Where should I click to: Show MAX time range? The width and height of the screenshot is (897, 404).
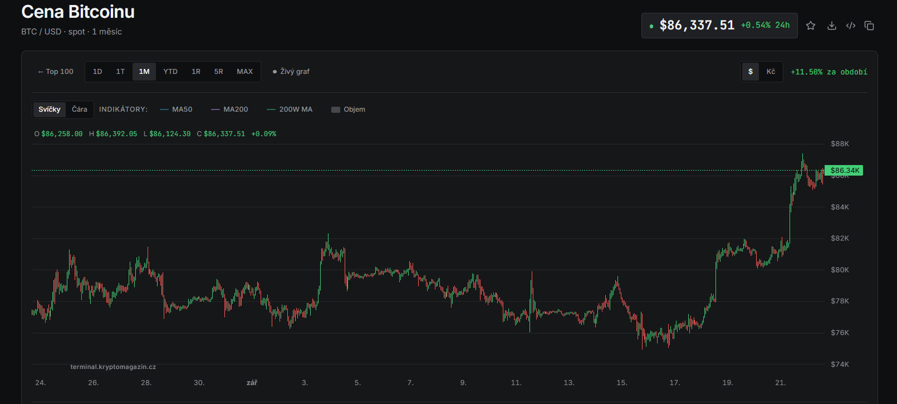[x=245, y=72]
